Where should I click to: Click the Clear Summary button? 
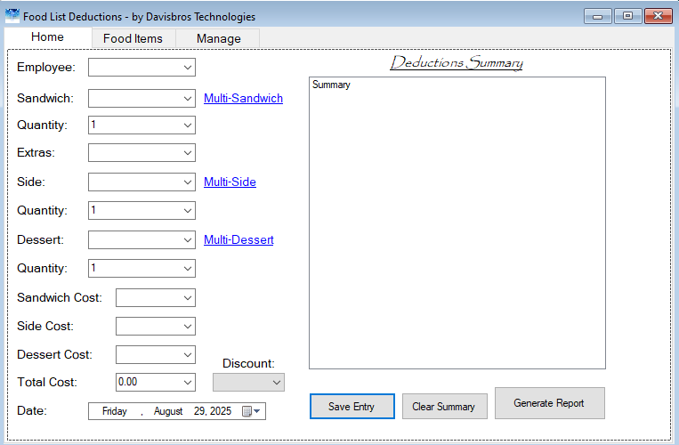(444, 407)
